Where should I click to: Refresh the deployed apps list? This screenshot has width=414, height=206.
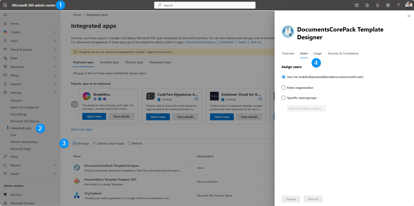click(135, 143)
